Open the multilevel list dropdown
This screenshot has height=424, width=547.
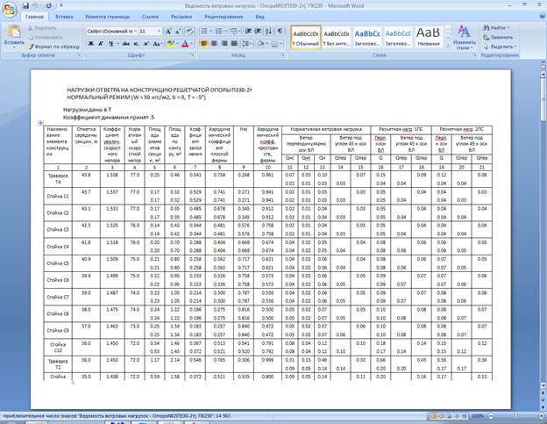[239, 32]
